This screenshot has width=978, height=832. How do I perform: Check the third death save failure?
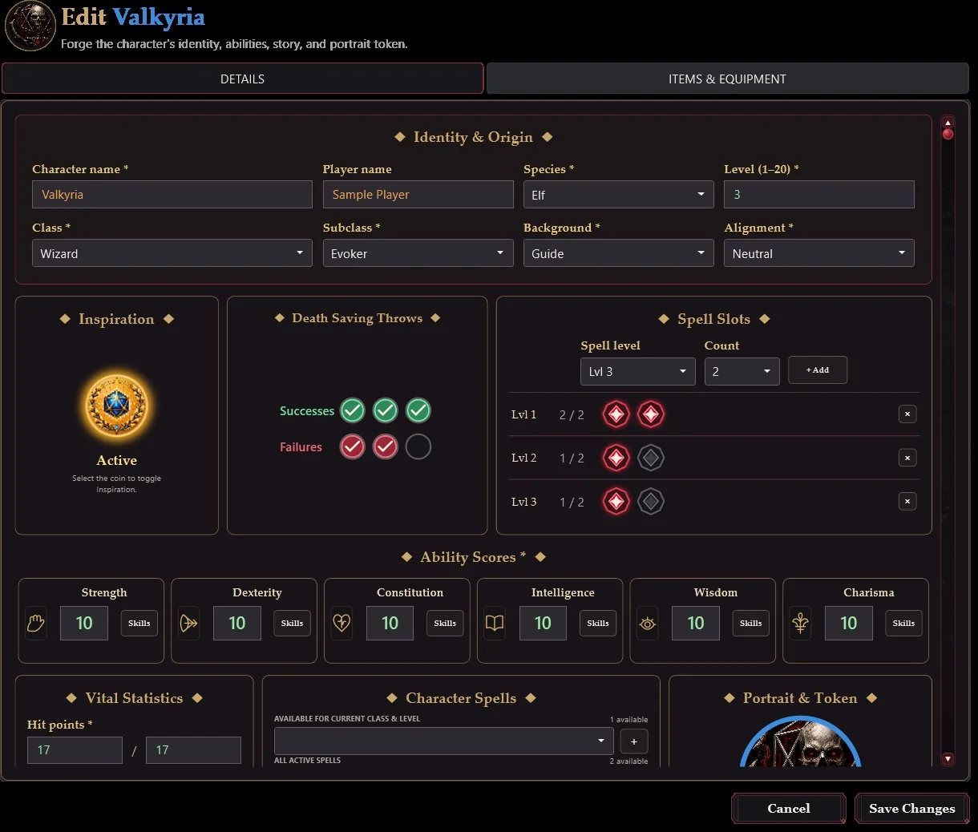(418, 446)
